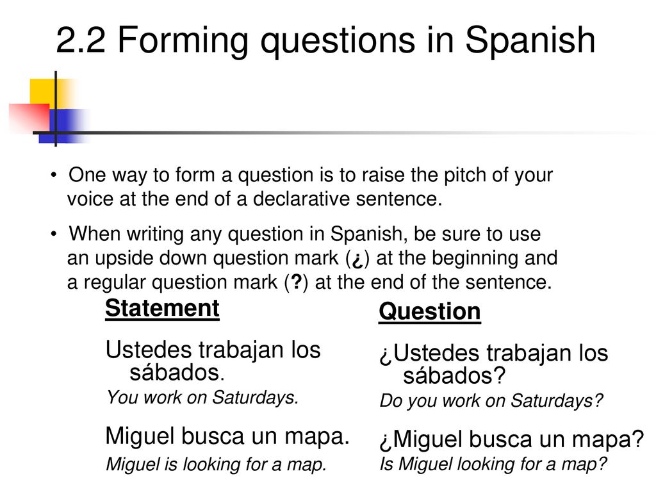Click the second bullet point marker
656x492 pixels.
coord(54,234)
